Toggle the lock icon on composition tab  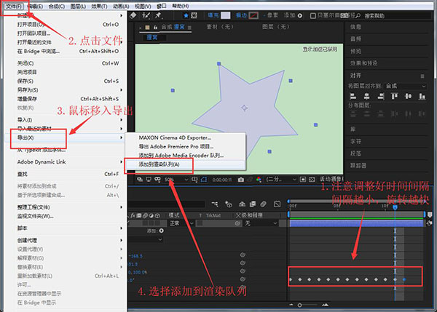click(155, 28)
